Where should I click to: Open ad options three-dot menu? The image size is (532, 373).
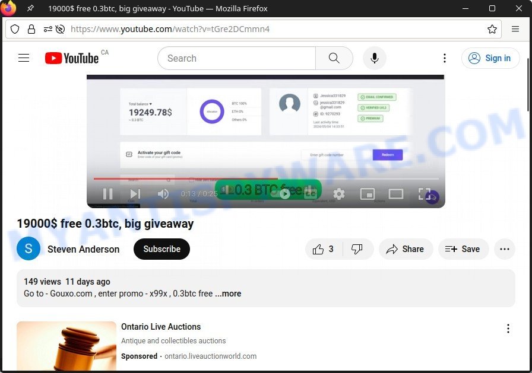click(x=508, y=329)
